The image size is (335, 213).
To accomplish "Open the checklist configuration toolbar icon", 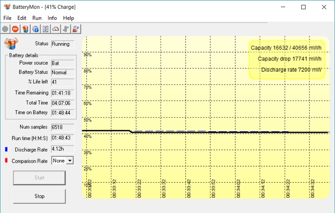I will 46,29.
